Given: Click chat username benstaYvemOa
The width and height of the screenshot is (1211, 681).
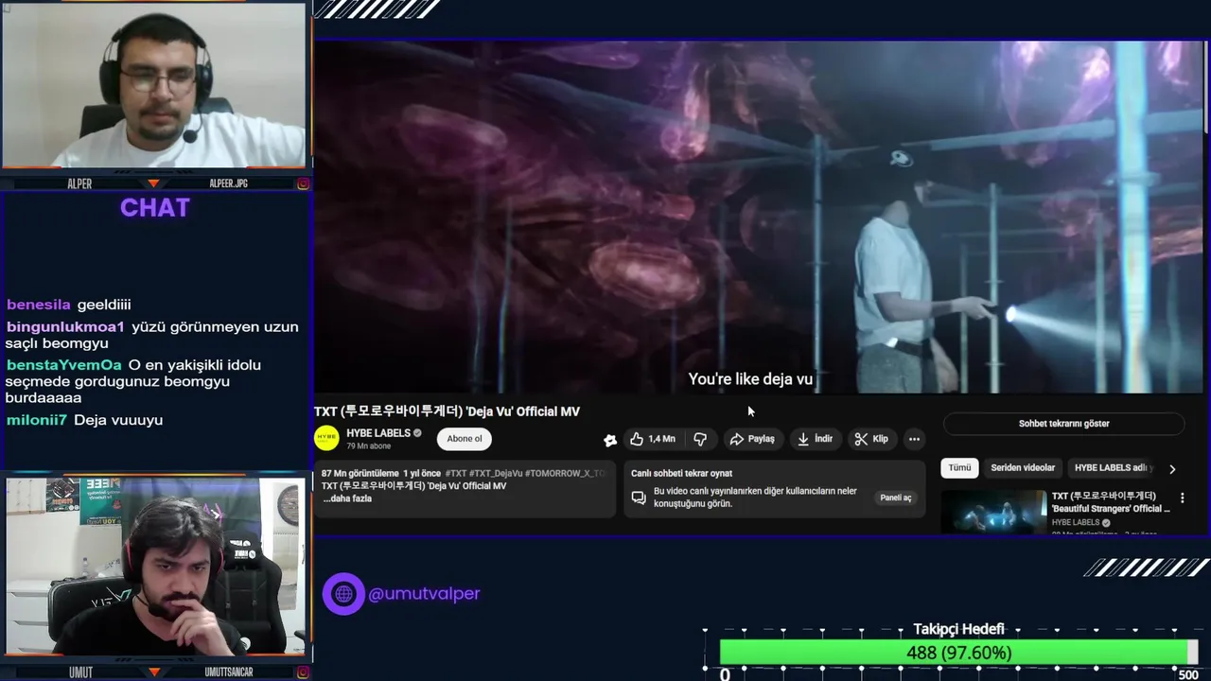Looking at the screenshot, I should (x=64, y=364).
